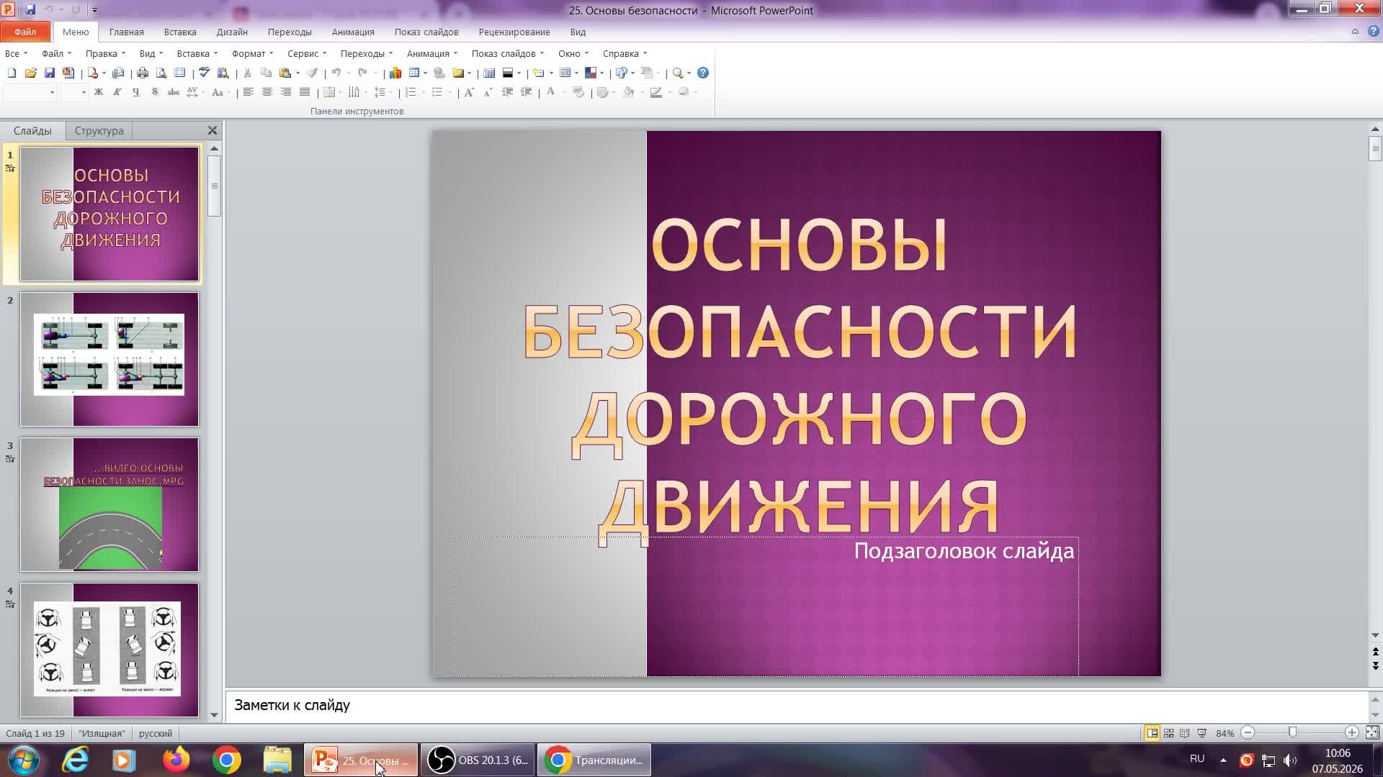The image size is (1383, 777).
Task: Start Slide Show from status bar icon
Action: click(x=1201, y=733)
